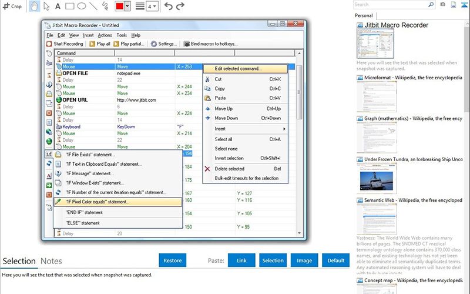Image resolution: width=470 pixels, height=294 pixels.
Task: Focus the Search field
Action: pos(390,5)
